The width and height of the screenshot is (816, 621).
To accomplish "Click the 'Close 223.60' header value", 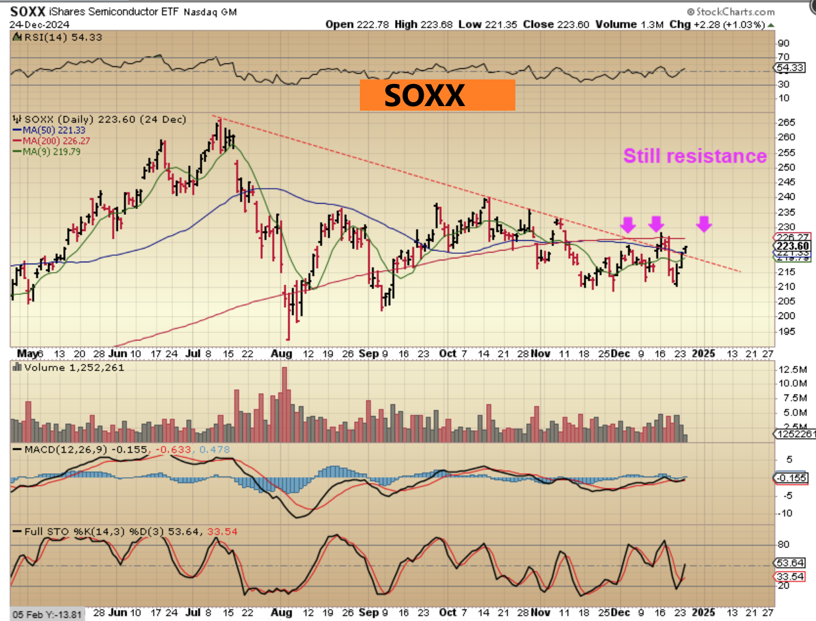I will tap(556, 25).
